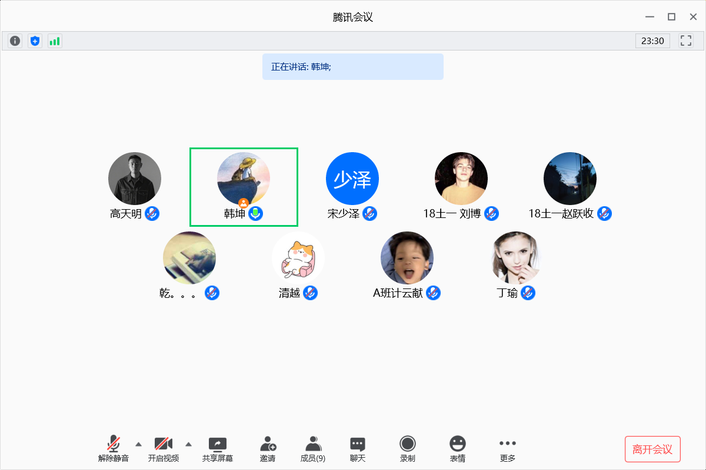Click the blue security shield icon

click(35, 41)
